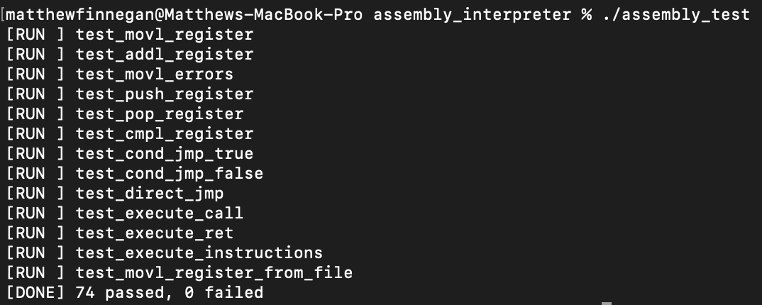The image size is (762, 305).
Task: Click the test_movl_register output line
Action: click(164, 34)
